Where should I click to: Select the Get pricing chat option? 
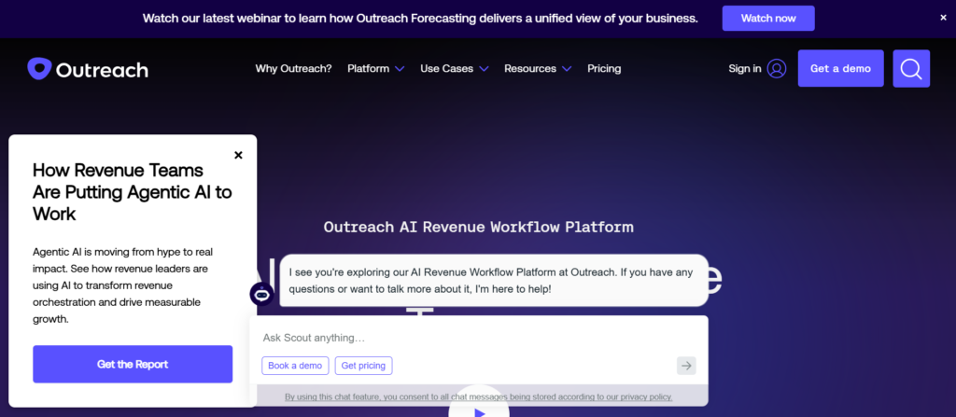363,366
